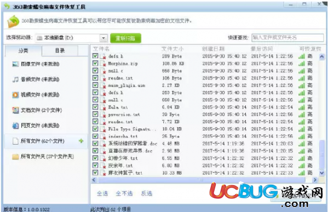Switch to the 分类 tab

click(23, 50)
